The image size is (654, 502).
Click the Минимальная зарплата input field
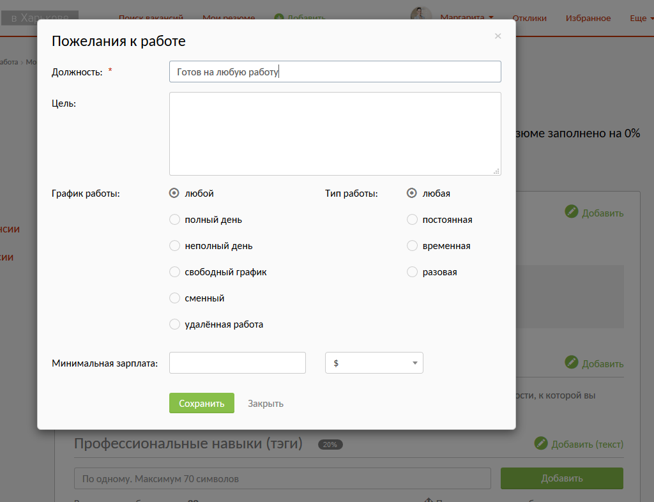click(237, 363)
